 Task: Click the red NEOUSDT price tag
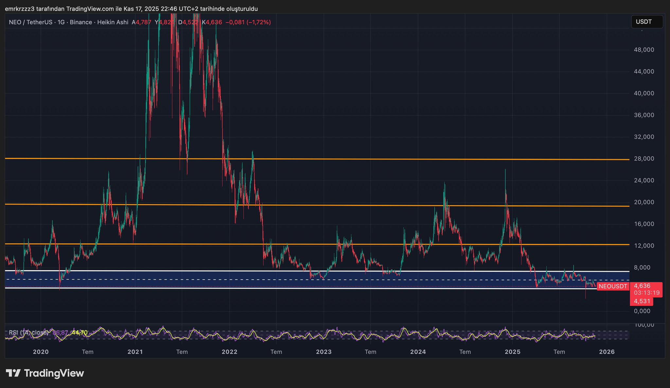(x=613, y=286)
